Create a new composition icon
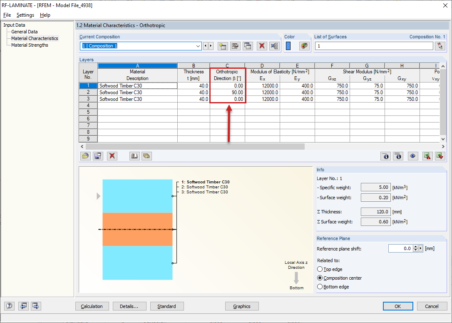The image size is (452, 323). coord(223,46)
